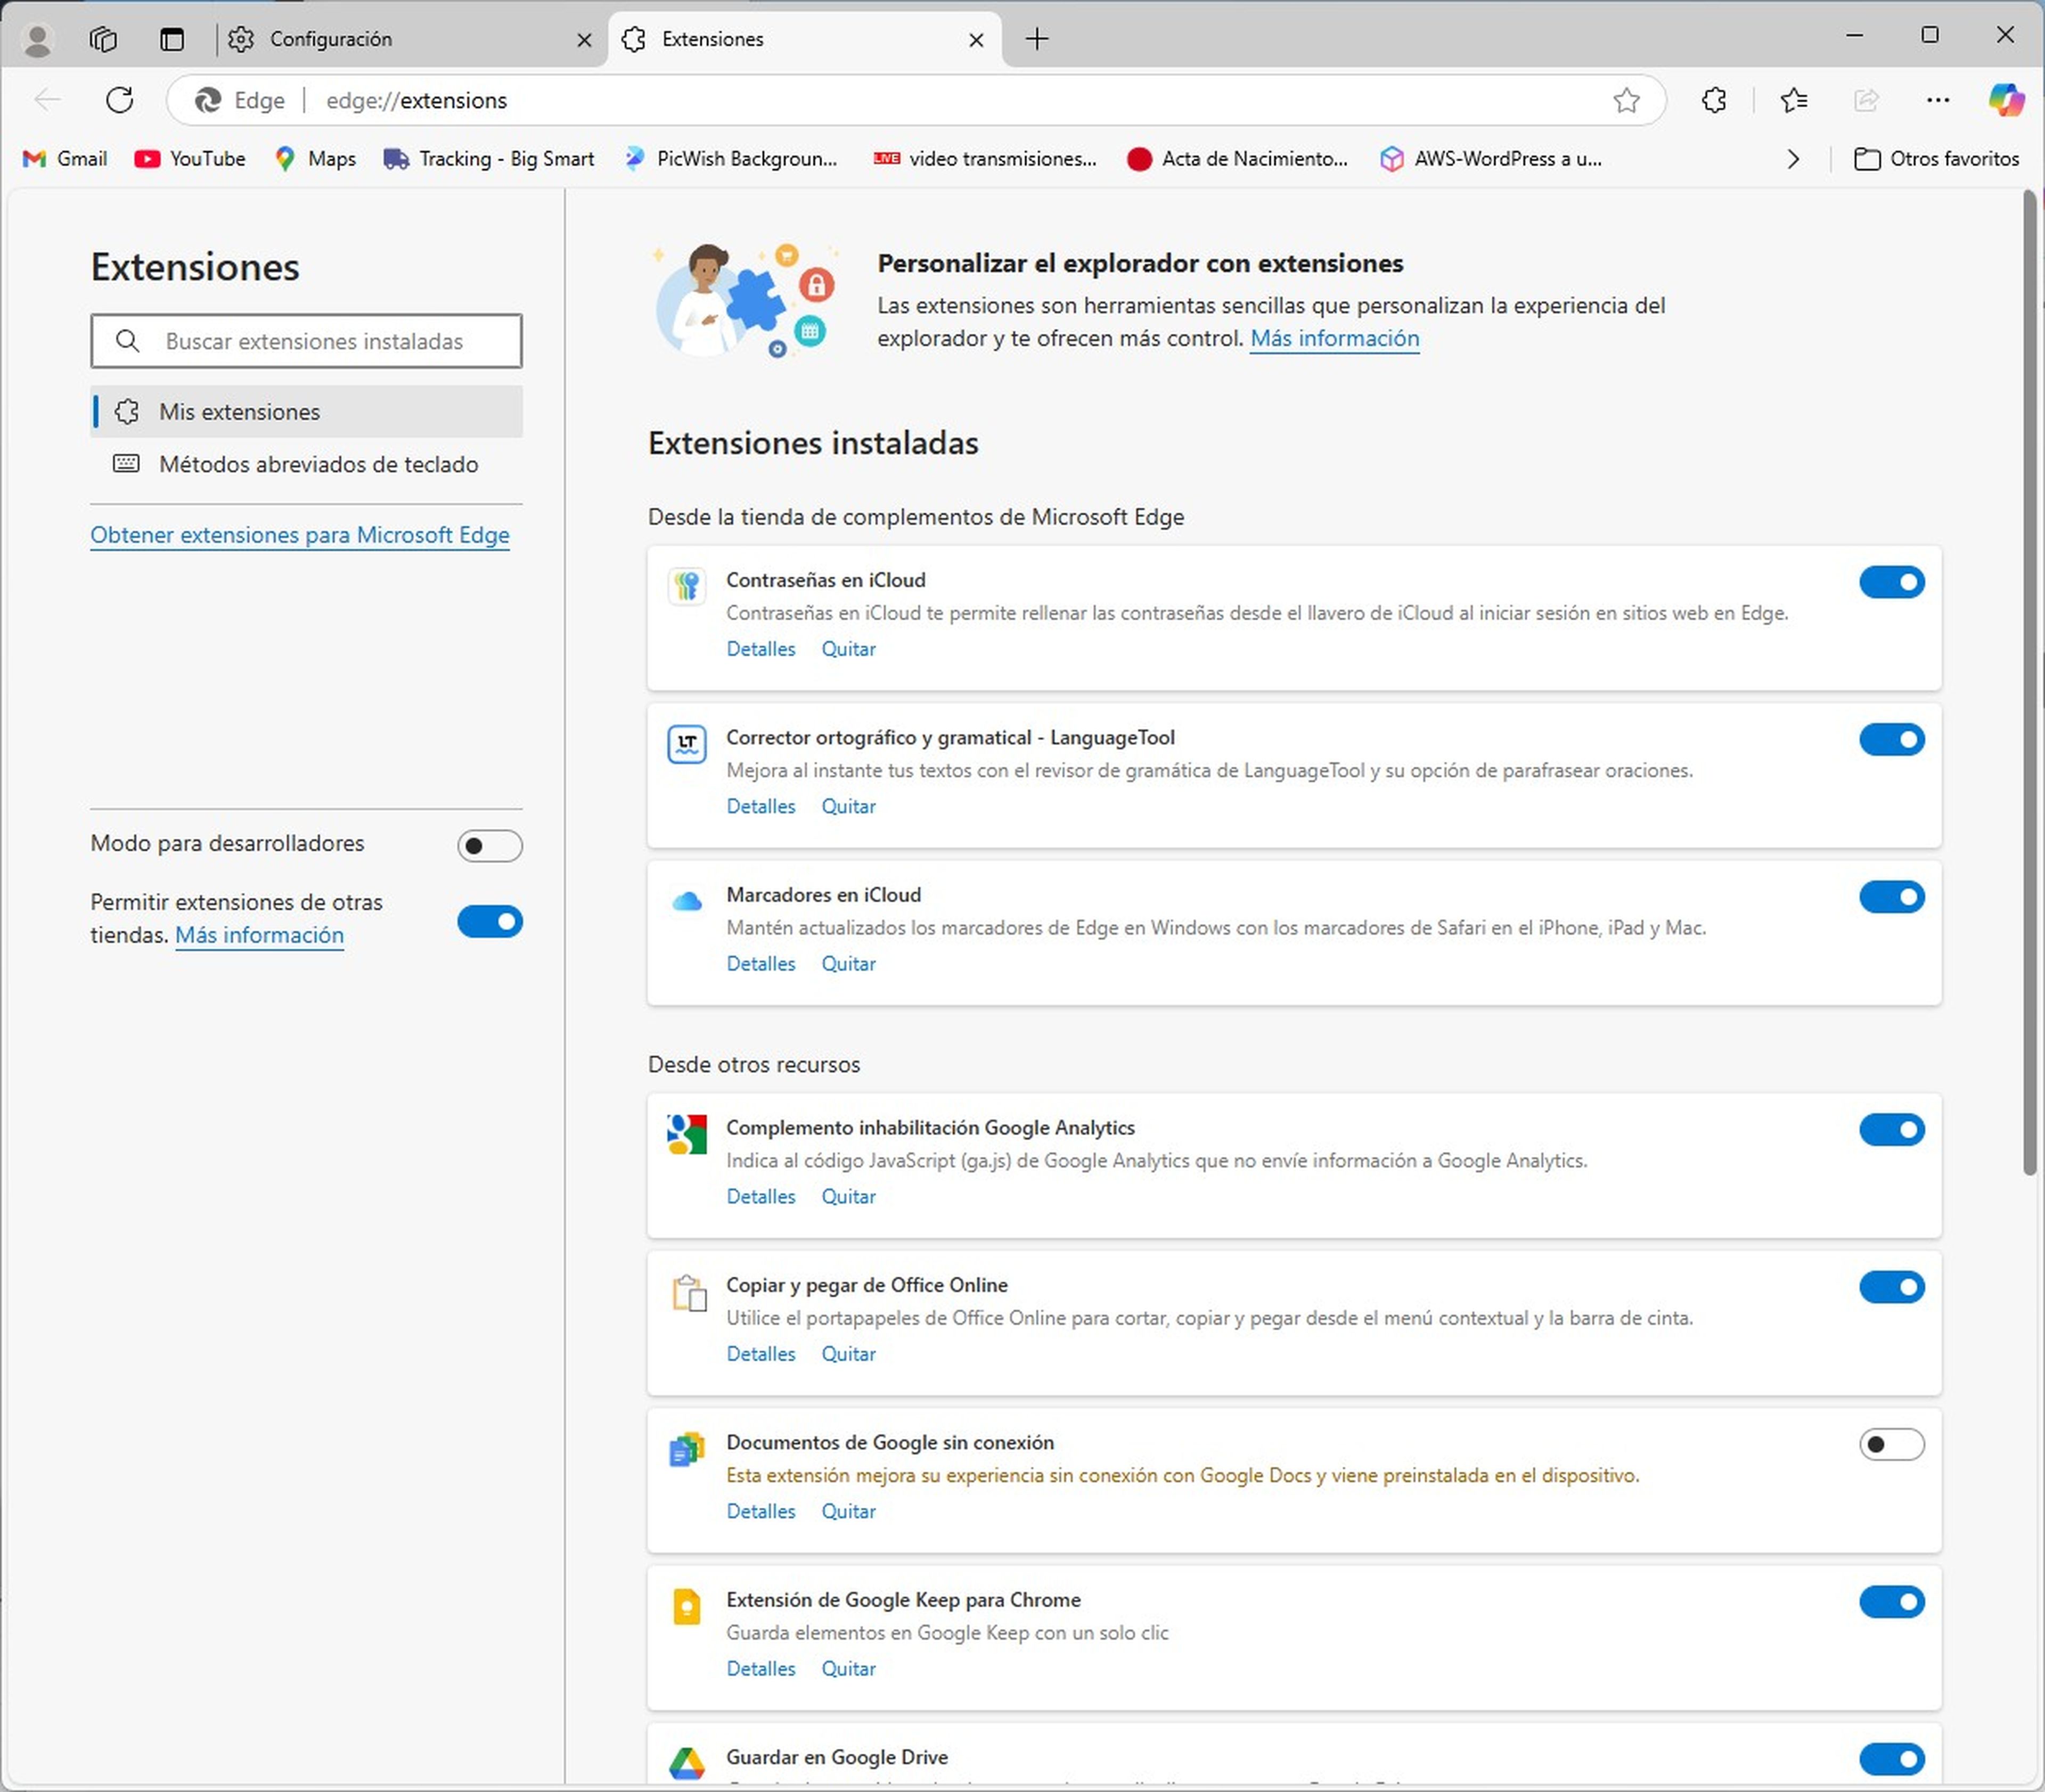Image resolution: width=2045 pixels, height=1792 pixels.
Task: Click the Marcadores en iCloud cloud icon
Action: pos(686,901)
